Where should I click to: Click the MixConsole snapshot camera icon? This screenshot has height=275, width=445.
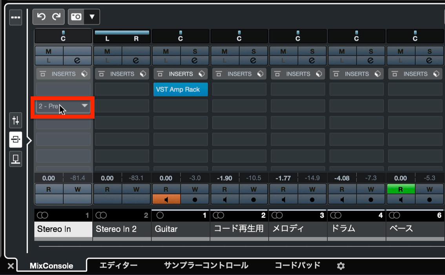tap(76, 17)
